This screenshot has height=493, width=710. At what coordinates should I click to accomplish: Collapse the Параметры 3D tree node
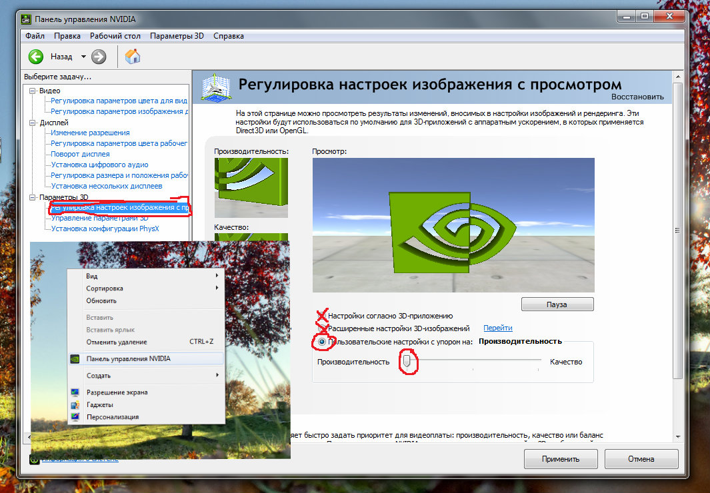32,198
